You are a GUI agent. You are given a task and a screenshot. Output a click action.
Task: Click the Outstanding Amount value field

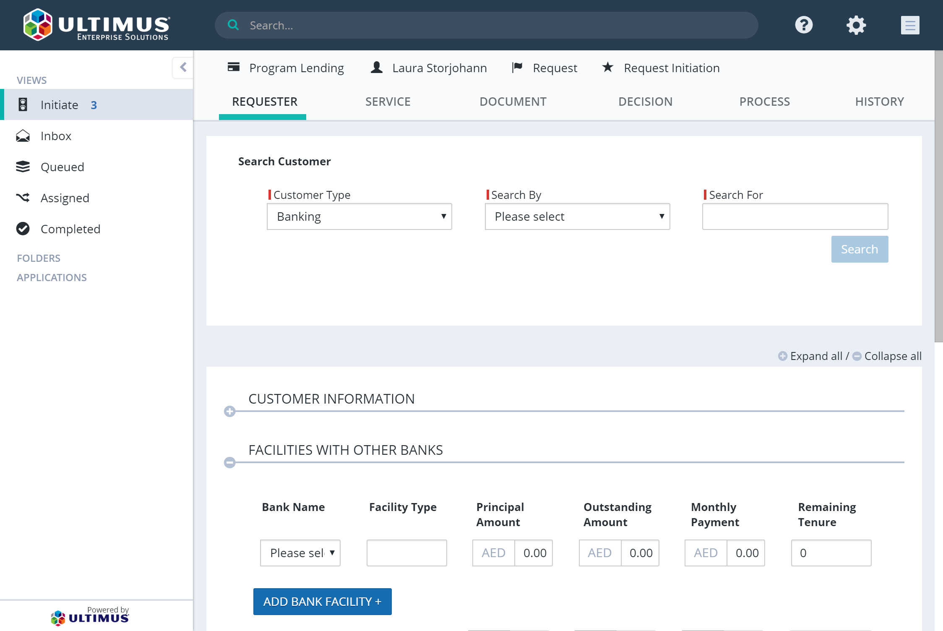click(x=640, y=553)
